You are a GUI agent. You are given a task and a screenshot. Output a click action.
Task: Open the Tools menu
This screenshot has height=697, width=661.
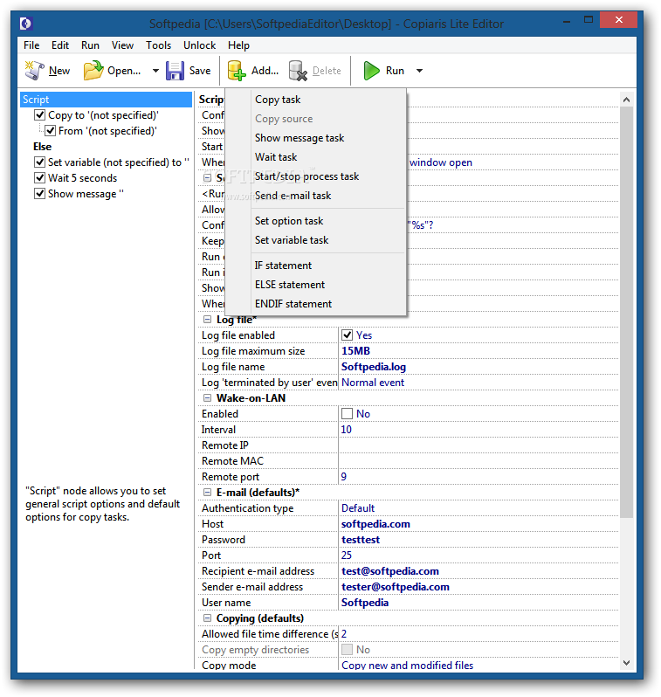tap(158, 45)
